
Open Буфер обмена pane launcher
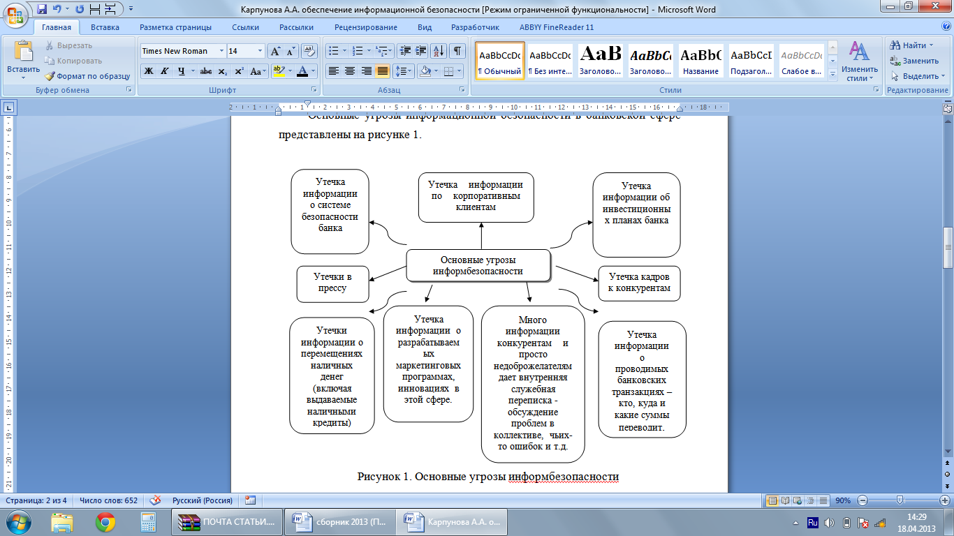tap(129, 90)
